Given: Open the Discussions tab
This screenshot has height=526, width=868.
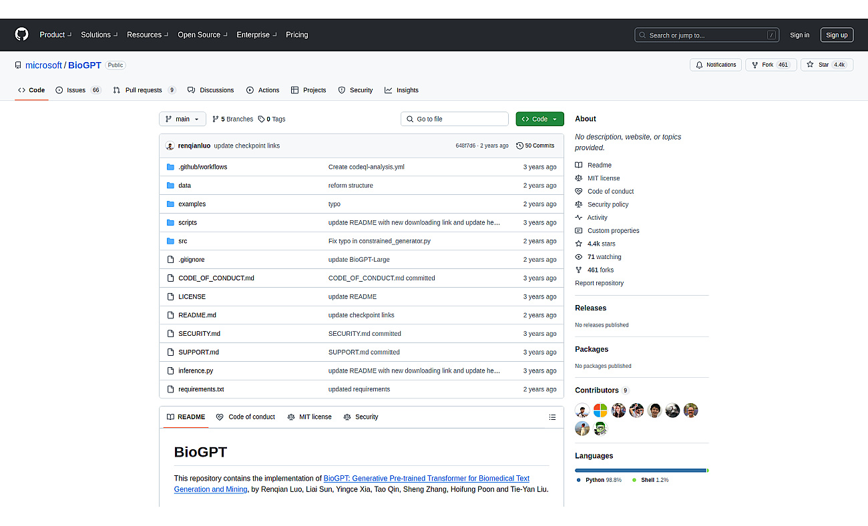Looking at the screenshot, I should click(211, 90).
